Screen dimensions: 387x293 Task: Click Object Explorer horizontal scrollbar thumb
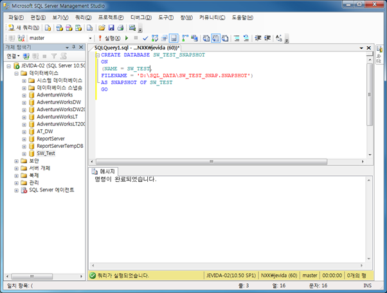click(32, 276)
